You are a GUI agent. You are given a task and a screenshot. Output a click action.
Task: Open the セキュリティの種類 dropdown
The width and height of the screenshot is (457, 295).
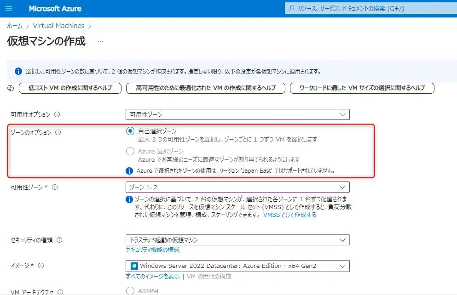237,240
